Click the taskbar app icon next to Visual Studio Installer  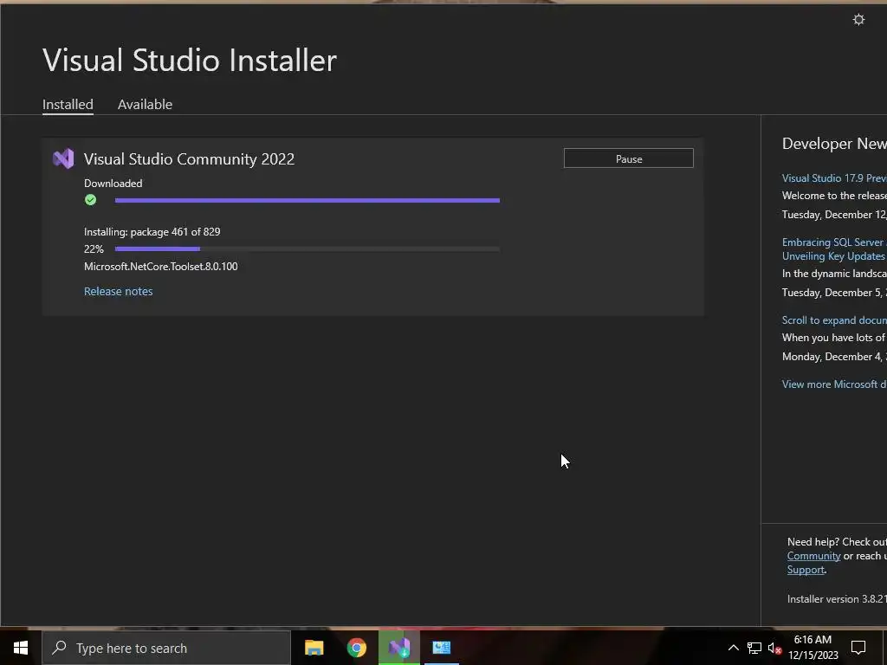pyautogui.click(x=441, y=648)
